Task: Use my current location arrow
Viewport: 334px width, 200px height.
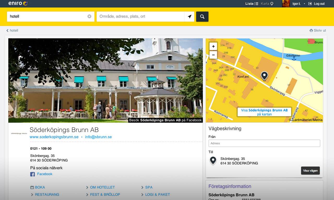Action: [x=189, y=16]
